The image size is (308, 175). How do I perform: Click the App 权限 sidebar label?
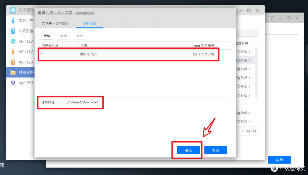pyautogui.click(x=26, y=83)
